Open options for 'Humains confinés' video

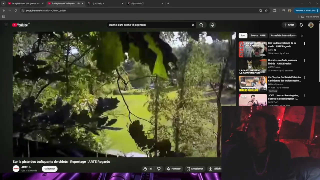304,61
